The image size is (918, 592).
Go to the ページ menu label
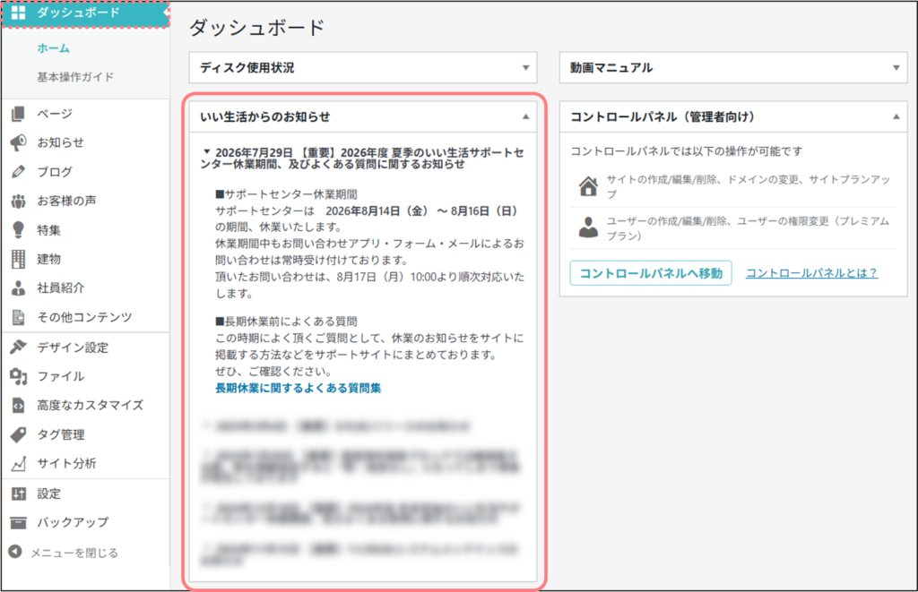click(x=55, y=114)
